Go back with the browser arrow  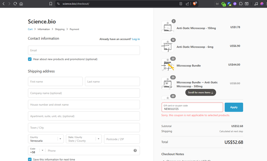pyautogui.click(x=3, y=4)
